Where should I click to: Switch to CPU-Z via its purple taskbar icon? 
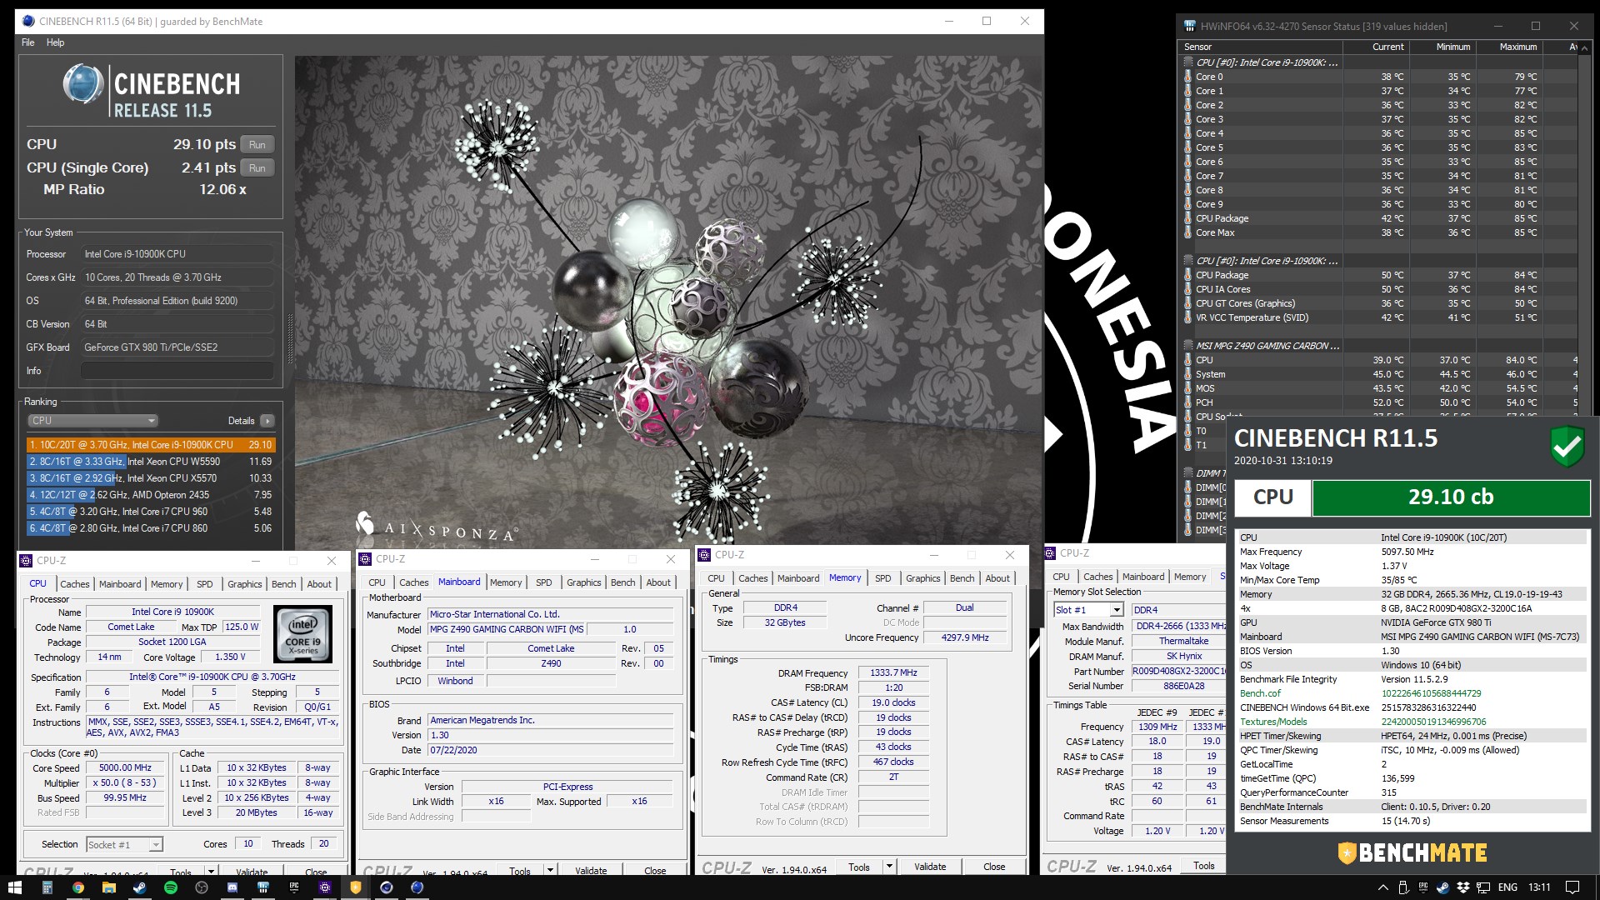point(325,887)
